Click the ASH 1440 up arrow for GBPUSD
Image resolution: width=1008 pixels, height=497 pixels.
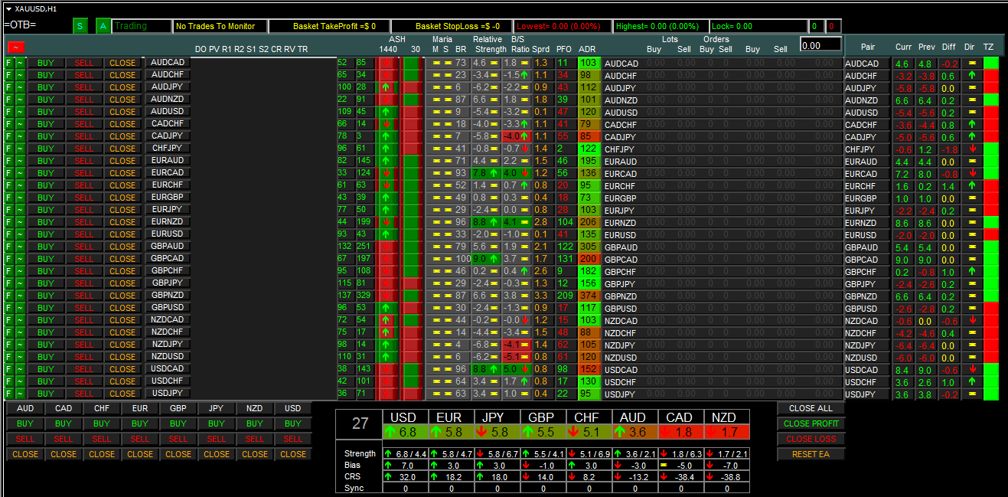387,309
